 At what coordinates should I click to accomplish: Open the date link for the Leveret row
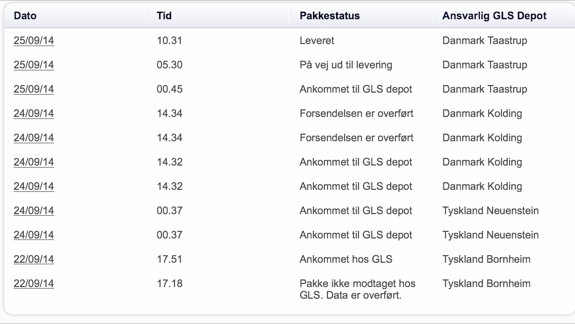[x=33, y=41]
